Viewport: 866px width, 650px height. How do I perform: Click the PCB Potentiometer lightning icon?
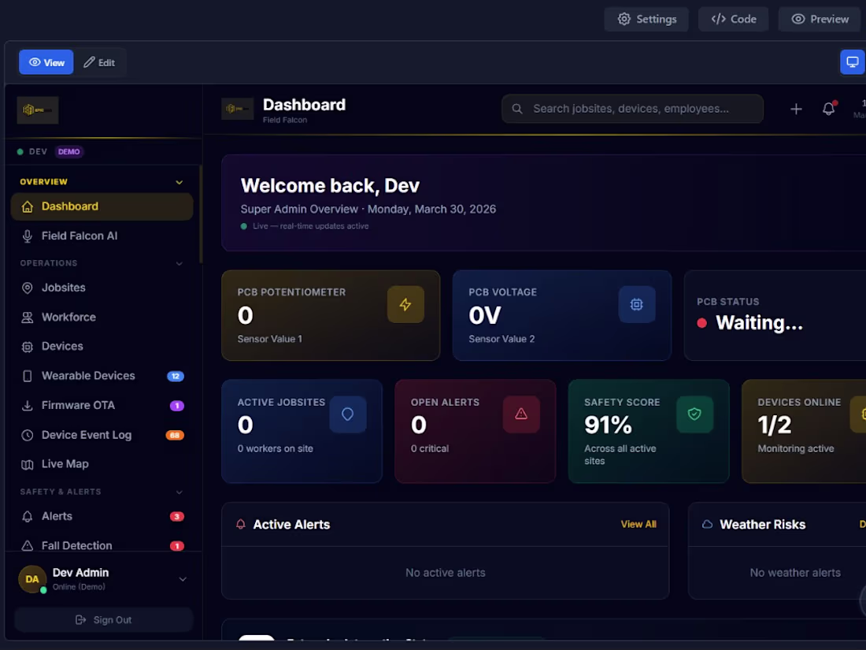[x=405, y=305]
